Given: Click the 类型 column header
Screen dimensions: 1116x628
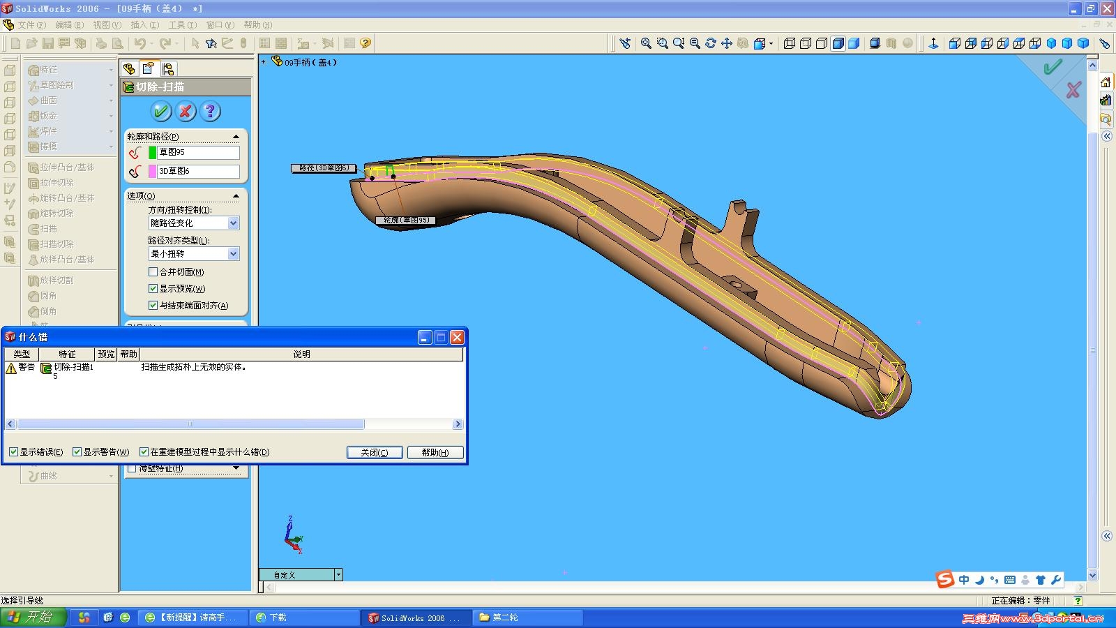Looking at the screenshot, I should click(22, 354).
